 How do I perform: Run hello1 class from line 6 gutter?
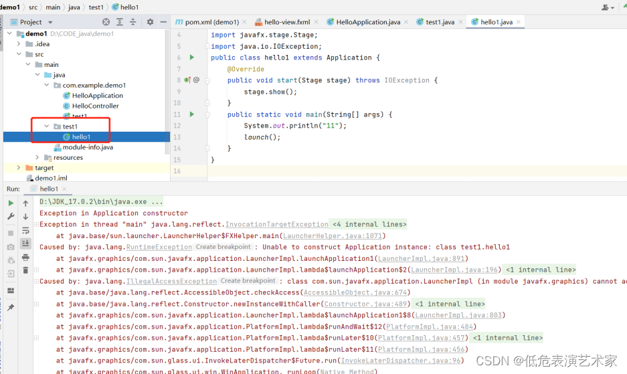[x=192, y=57]
